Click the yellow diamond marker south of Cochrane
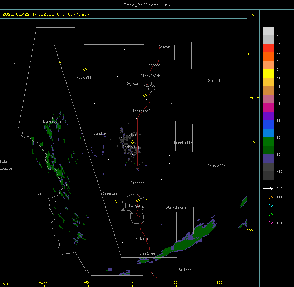The height and width of the screenshot is (287, 294). click(116, 201)
